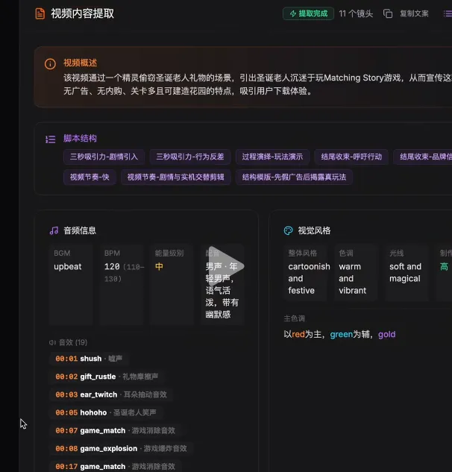Click the 整体风格 cartoonish and festive card
Screen dimensions: 452x472
[305, 272]
